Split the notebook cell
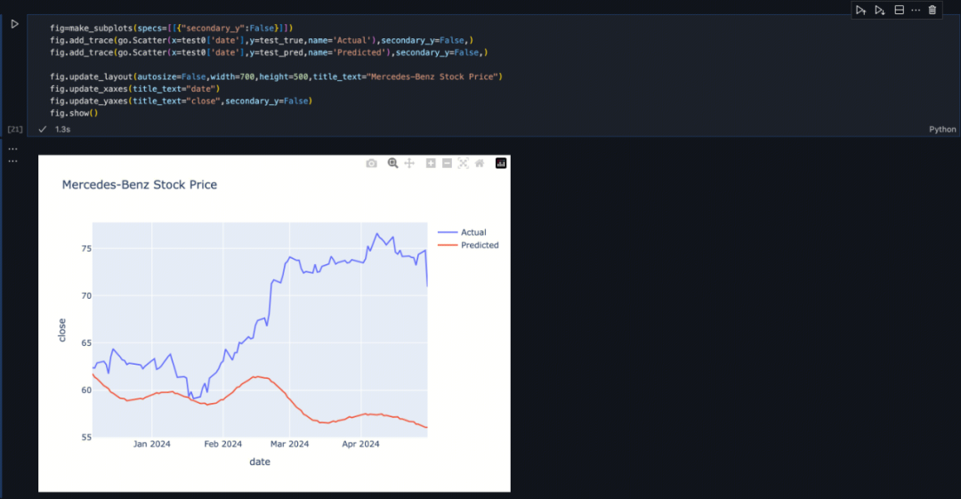Image resolution: width=961 pixels, height=499 pixels. 899,10
